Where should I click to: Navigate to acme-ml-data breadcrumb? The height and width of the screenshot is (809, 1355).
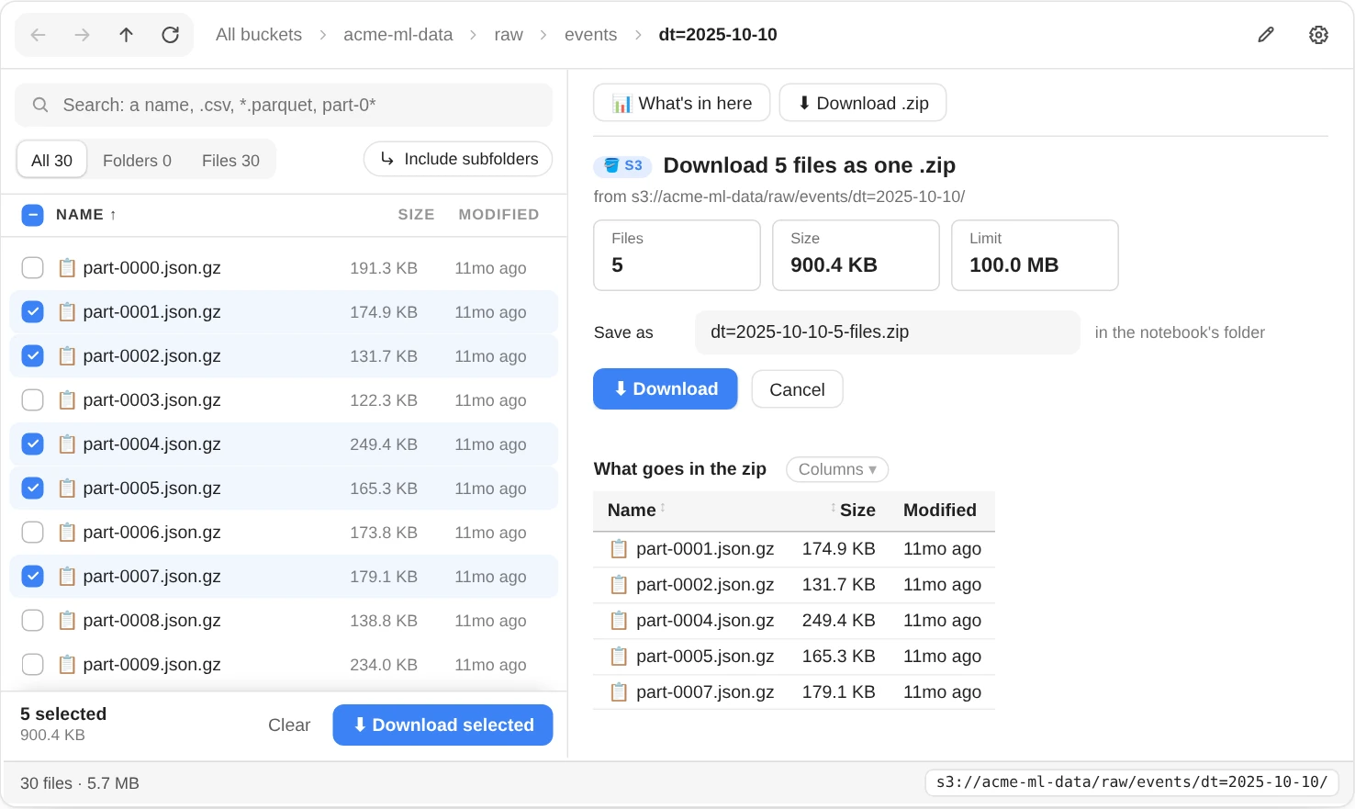click(398, 35)
